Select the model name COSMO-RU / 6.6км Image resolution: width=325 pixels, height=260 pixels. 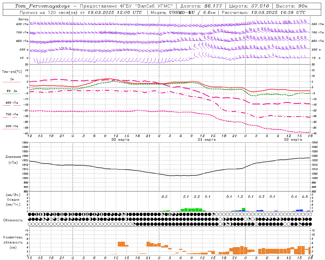click(192, 12)
